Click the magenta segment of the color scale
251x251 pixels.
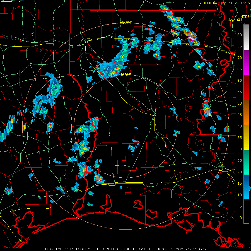[x=246, y=62]
